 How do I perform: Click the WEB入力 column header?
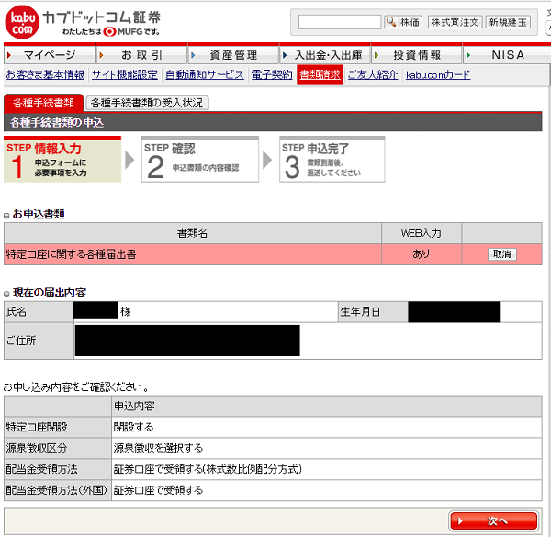point(422,233)
